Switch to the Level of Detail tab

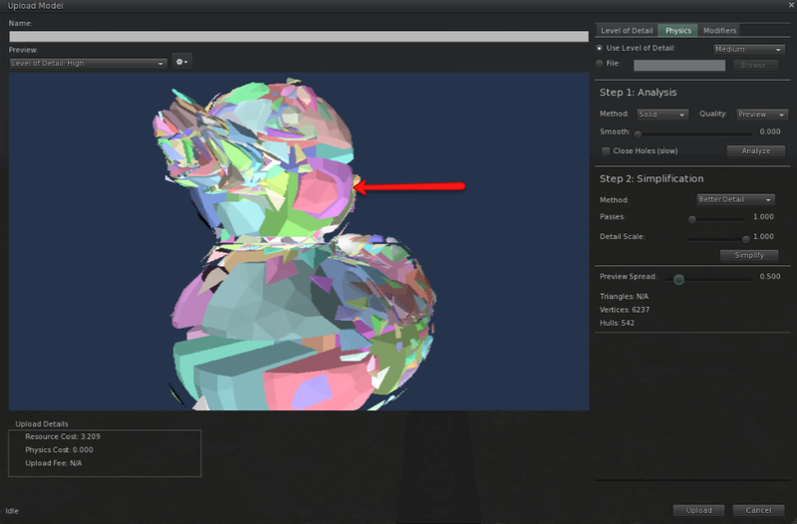tap(626, 31)
